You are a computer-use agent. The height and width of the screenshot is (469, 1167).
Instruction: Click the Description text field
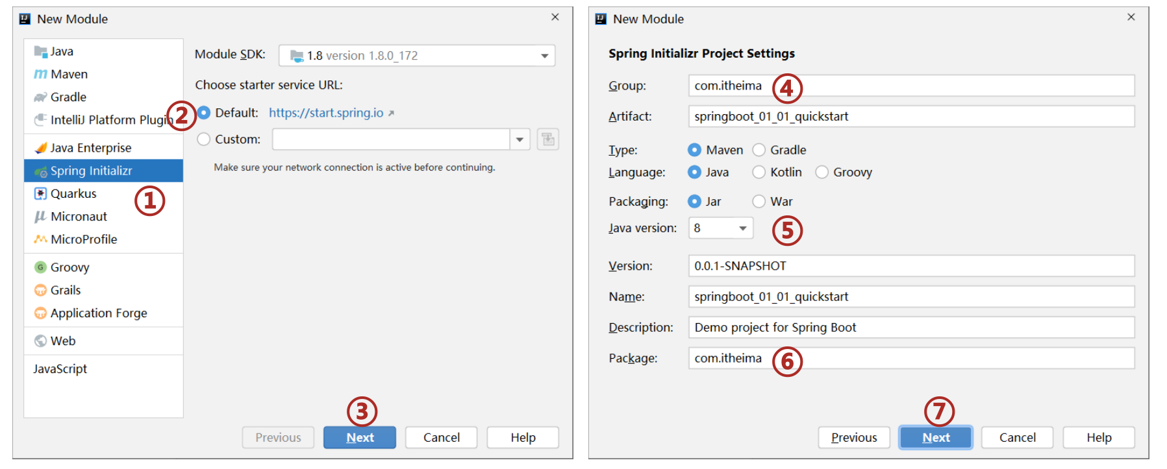tap(912, 328)
